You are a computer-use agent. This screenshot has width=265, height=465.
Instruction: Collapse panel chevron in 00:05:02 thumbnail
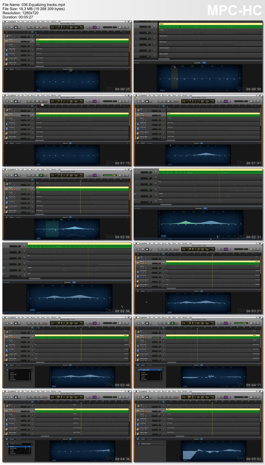pyautogui.click(x=258, y=439)
